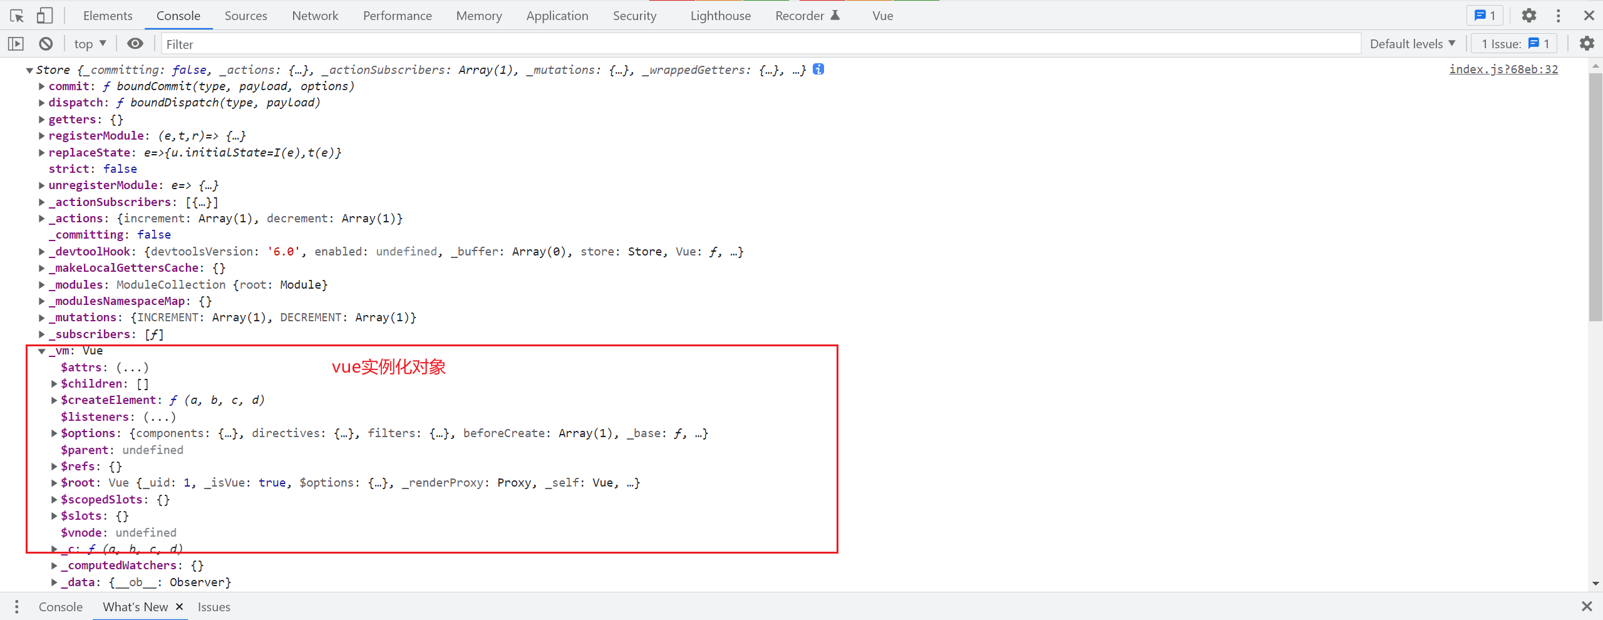Image resolution: width=1603 pixels, height=620 pixels.
Task: Switch to the Network tab
Action: coord(315,16)
